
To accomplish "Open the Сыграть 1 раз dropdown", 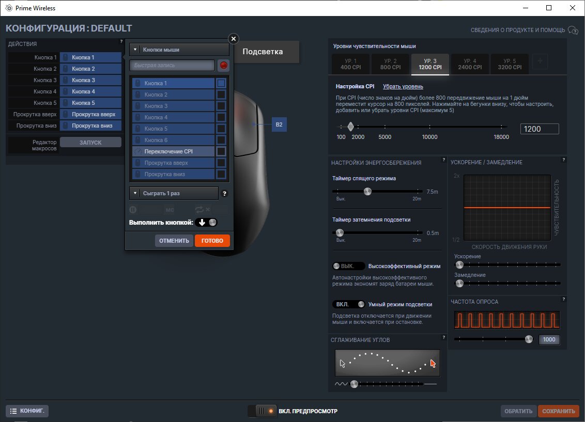I will click(x=174, y=193).
